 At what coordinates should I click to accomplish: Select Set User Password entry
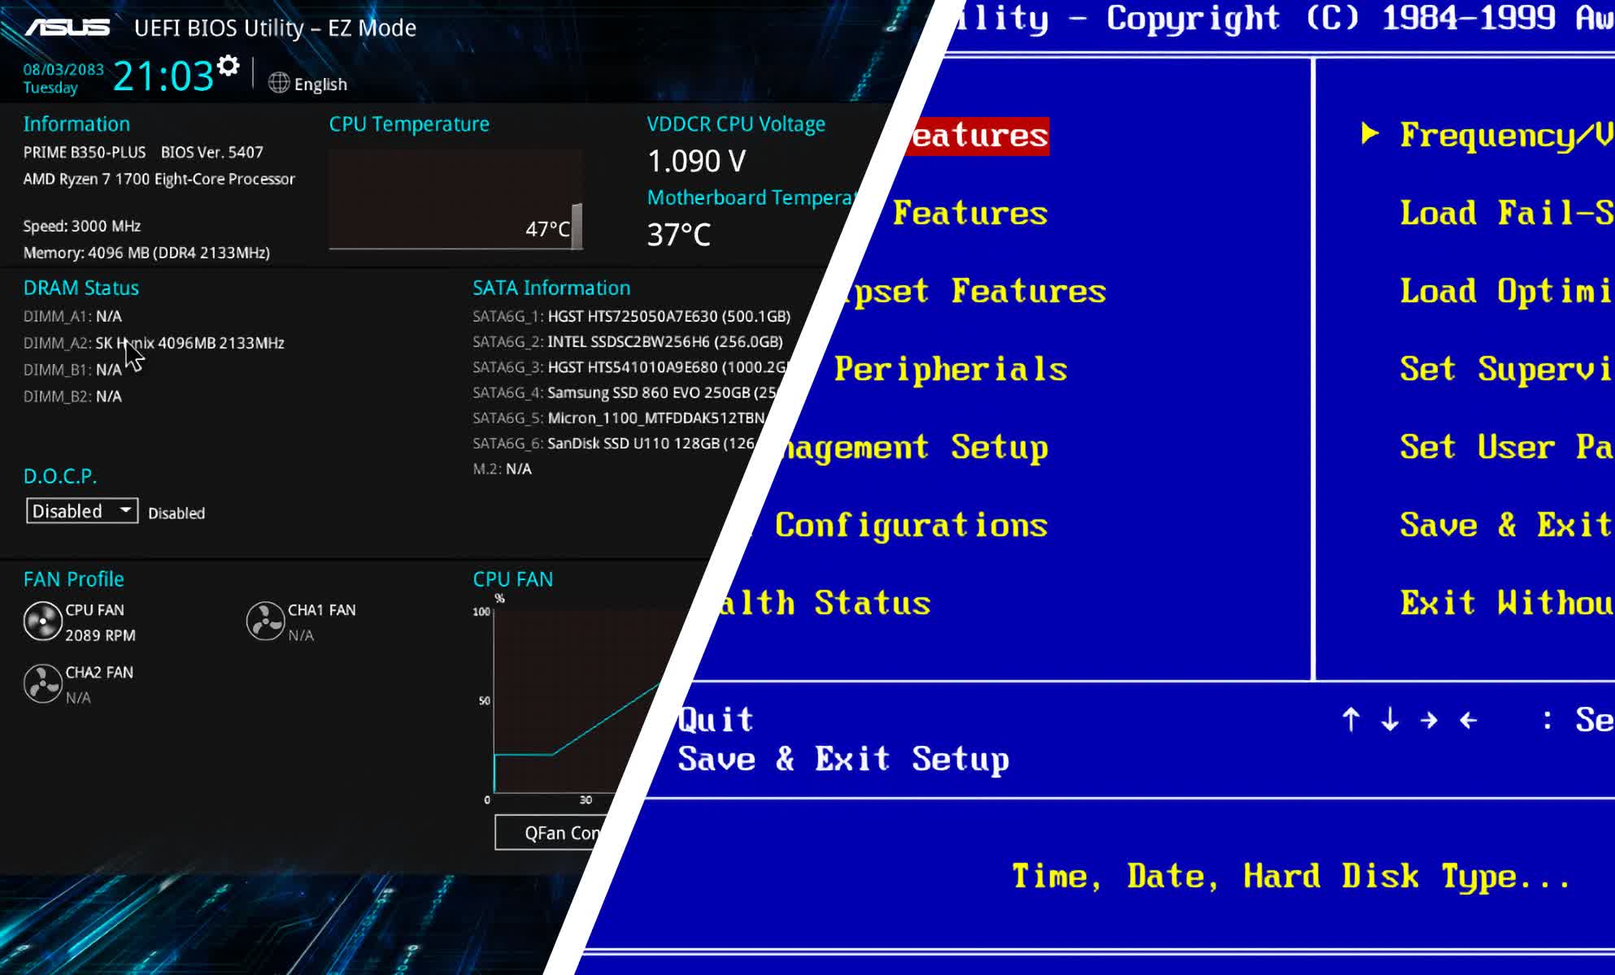pyautogui.click(x=1504, y=447)
